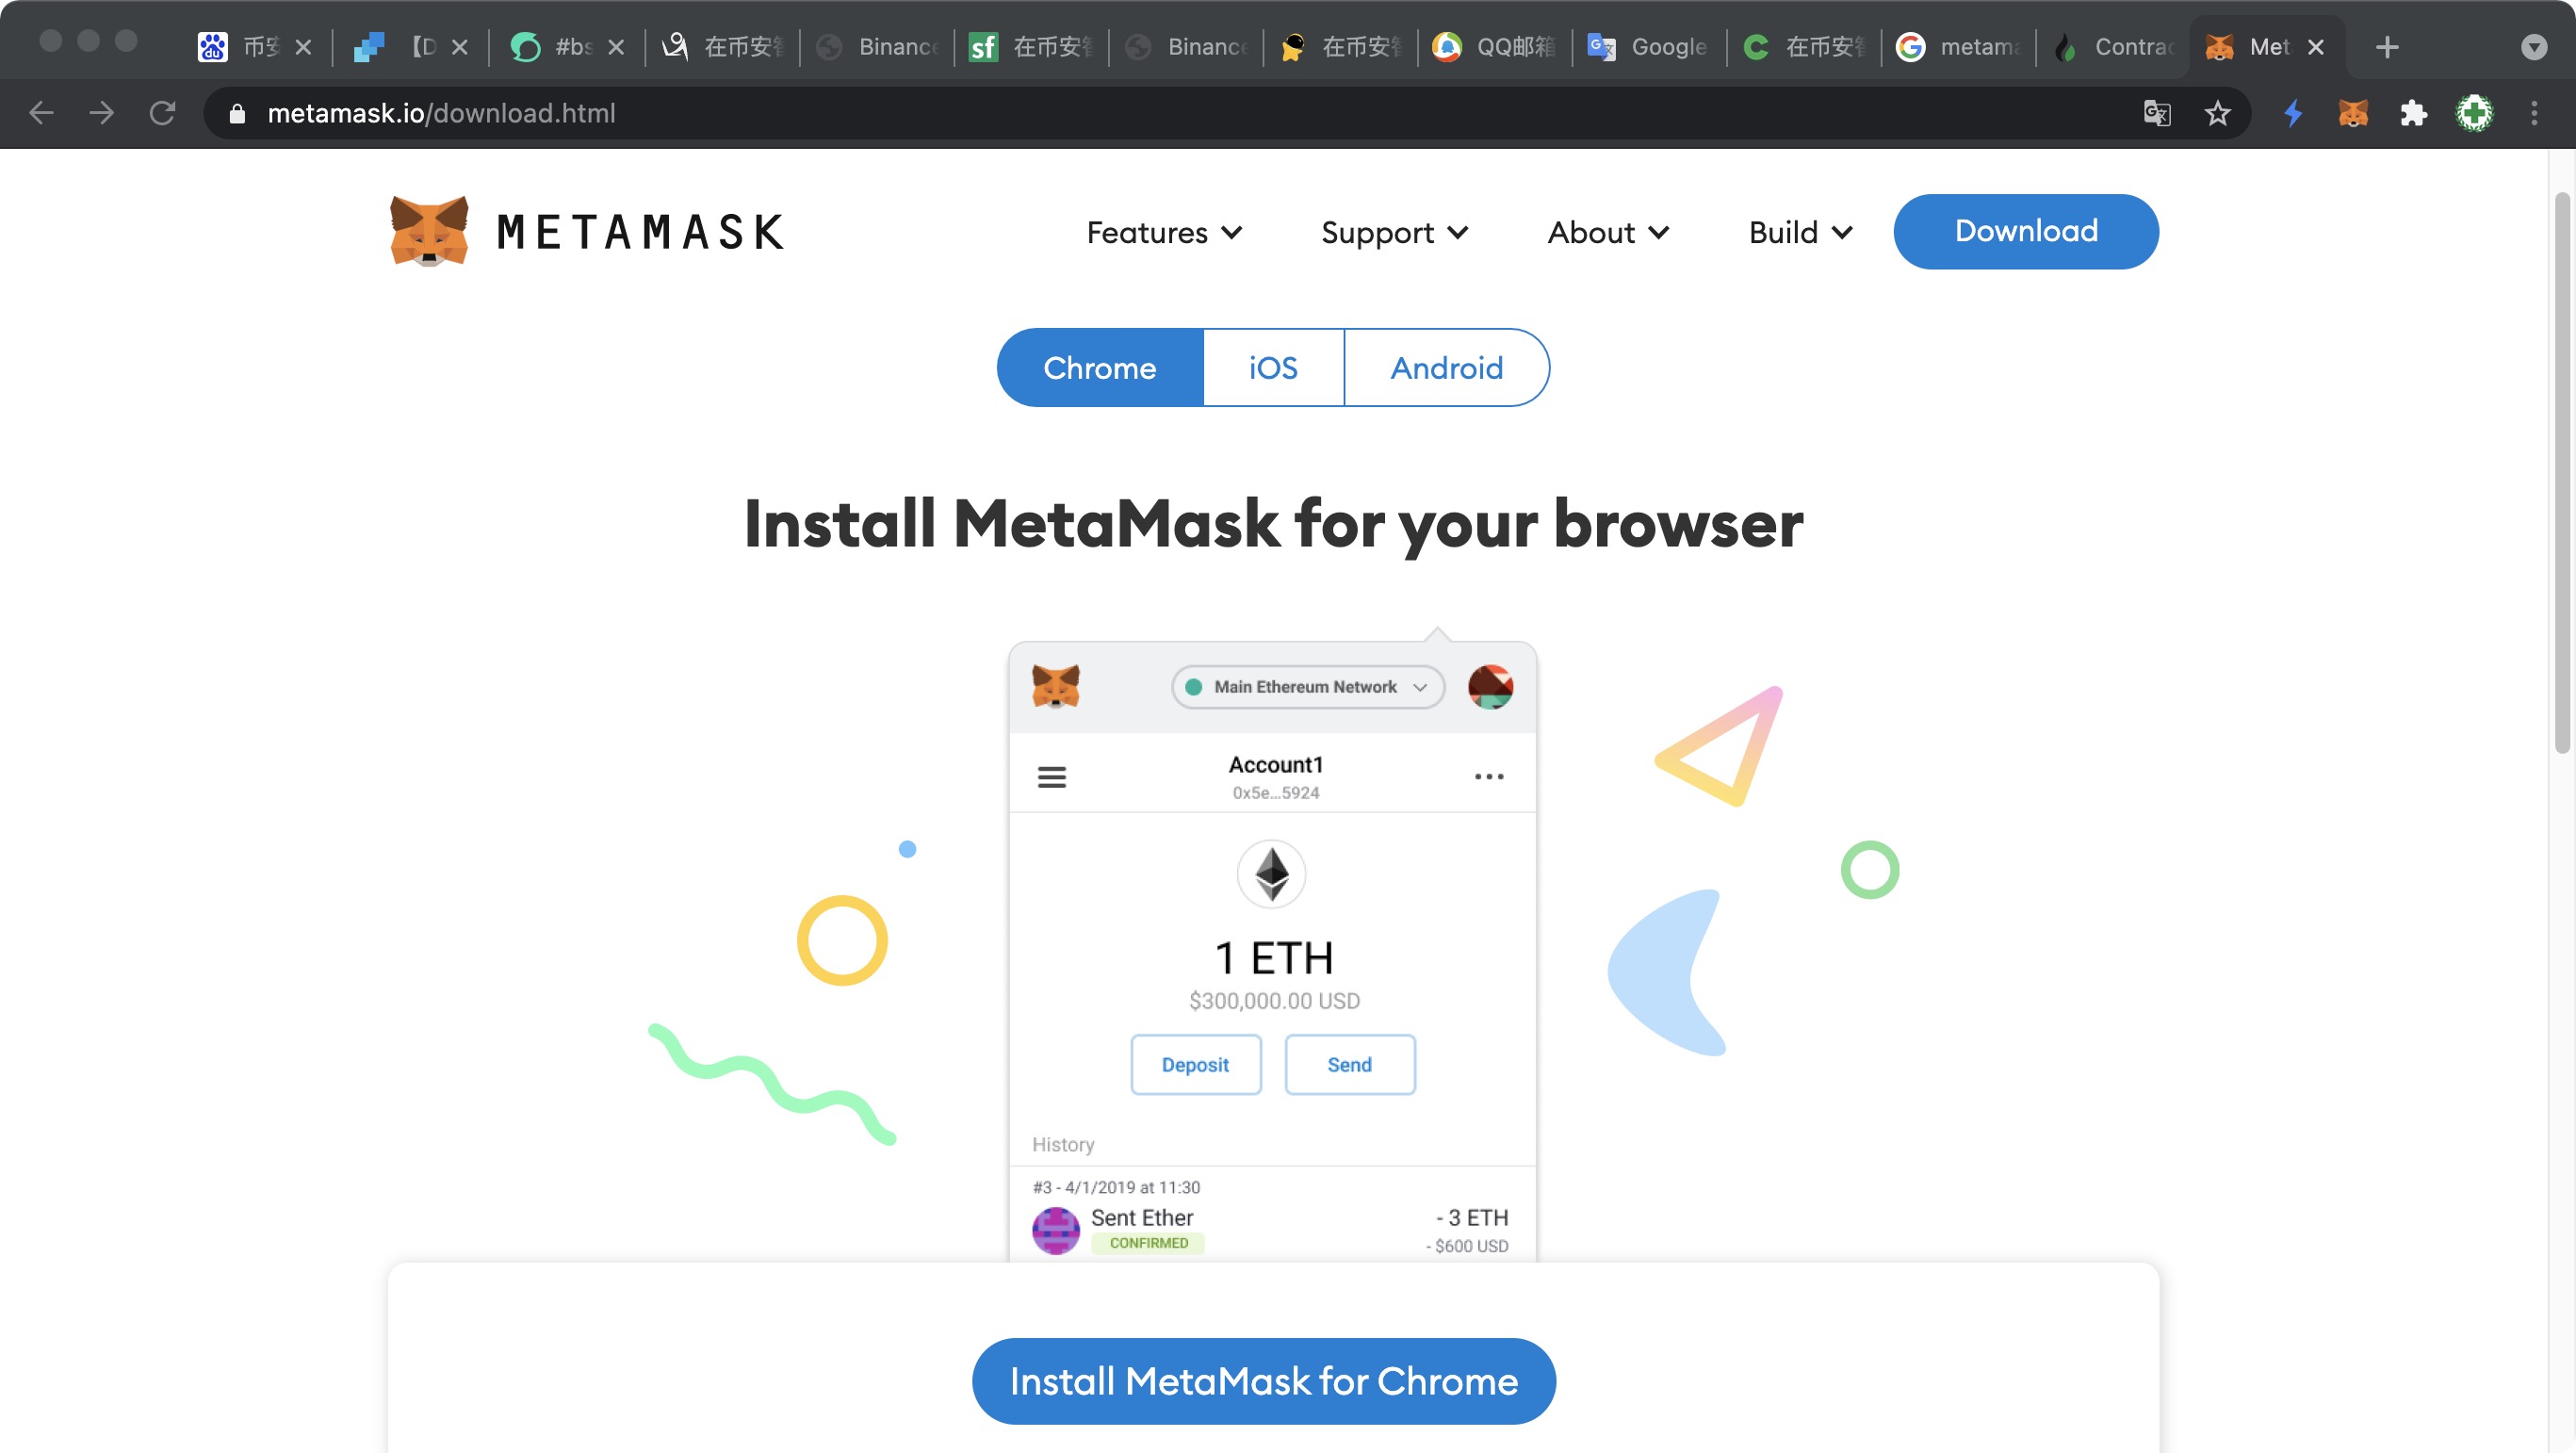
Task: Switch to the first Binance tab
Action: coord(877,47)
